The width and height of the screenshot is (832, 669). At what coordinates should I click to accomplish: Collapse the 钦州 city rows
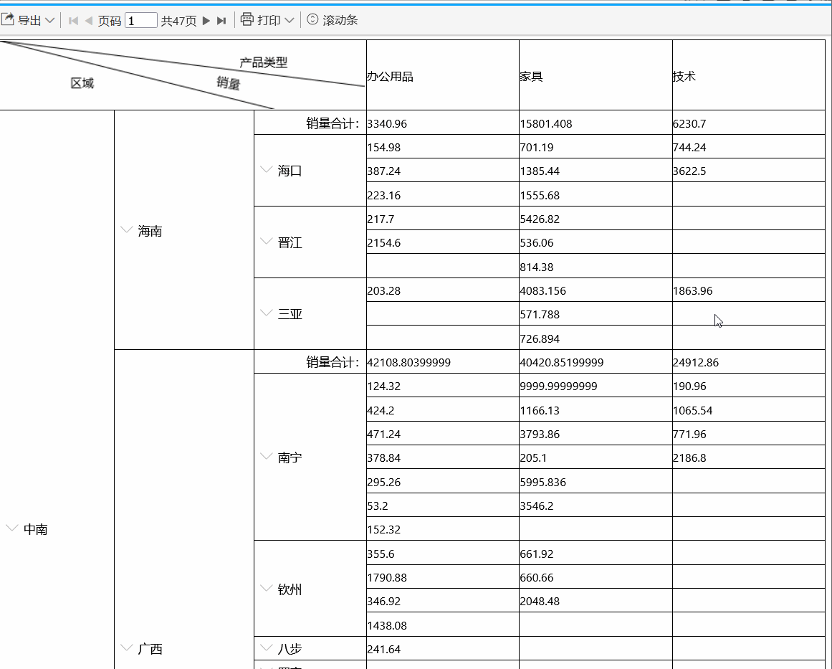click(267, 588)
